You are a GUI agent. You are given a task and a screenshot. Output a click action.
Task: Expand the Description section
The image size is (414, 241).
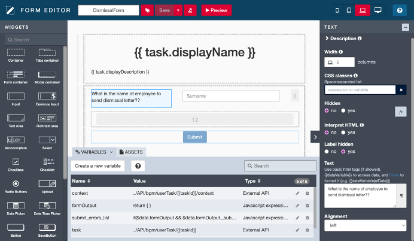pos(343,38)
